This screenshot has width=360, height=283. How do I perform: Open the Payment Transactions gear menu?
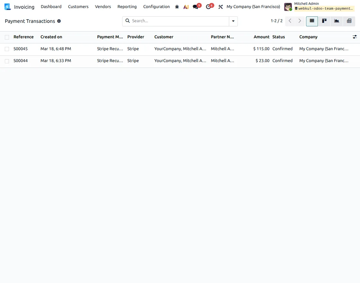[59, 21]
